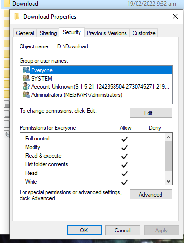Image resolution: width=184 pixels, height=243 pixels.
Task: Click the Edit... permissions button
Action: 151,113
